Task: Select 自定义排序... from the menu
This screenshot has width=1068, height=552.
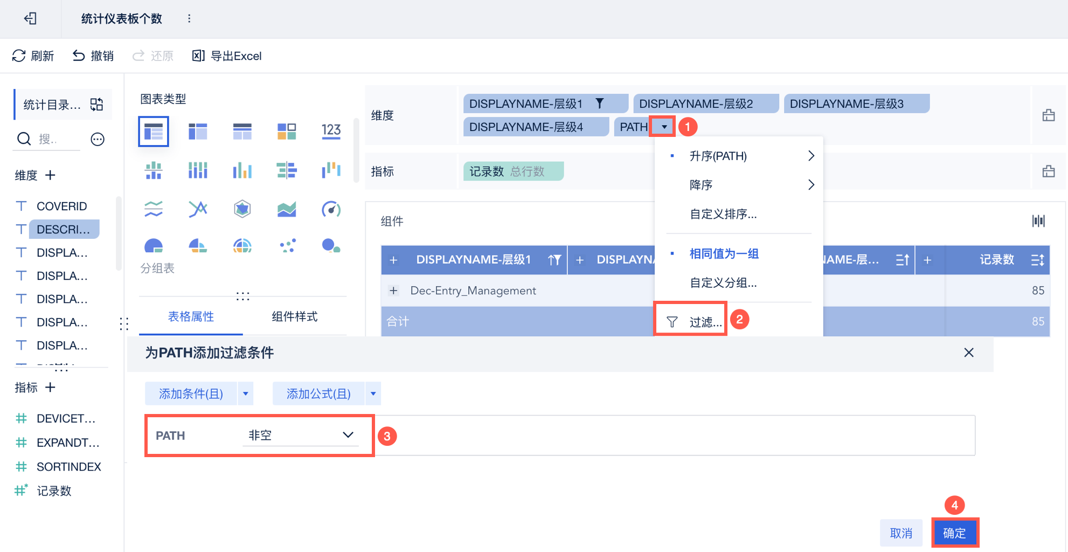Action: pyautogui.click(x=723, y=214)
